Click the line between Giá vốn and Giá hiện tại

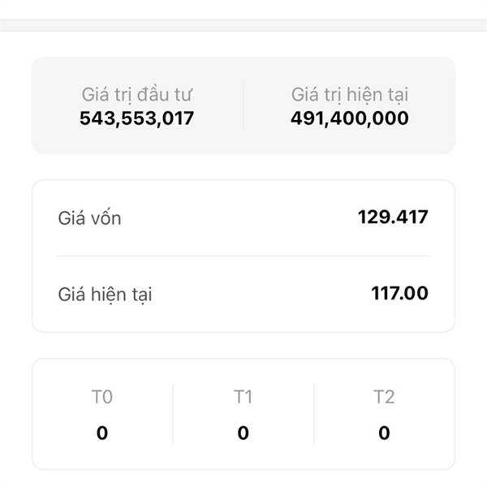pos(243,256)
